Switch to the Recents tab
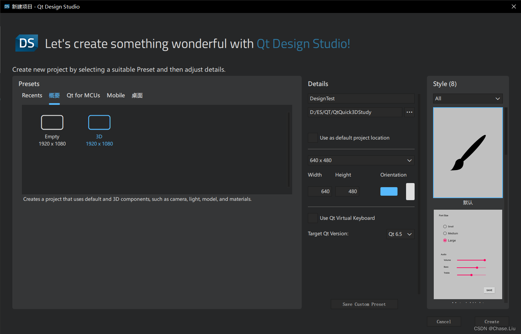This screenshot has width=521, height=334. click(32, 95)
